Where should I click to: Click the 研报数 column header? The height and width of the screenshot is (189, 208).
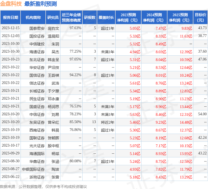coord(90,17)
